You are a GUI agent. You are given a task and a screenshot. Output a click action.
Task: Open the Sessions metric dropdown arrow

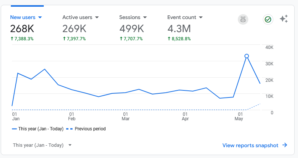coord(145,18)
